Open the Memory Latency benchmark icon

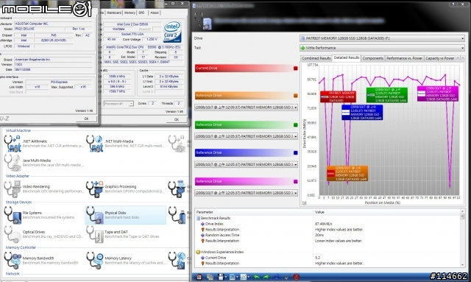click(x=95, y=261)
